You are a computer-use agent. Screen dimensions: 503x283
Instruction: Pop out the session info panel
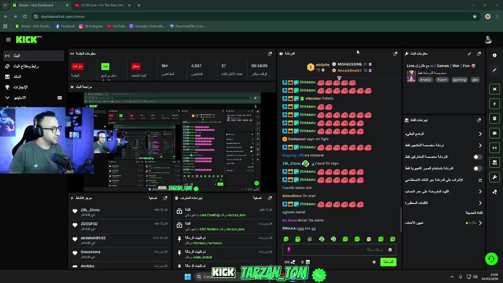coord(270,53)
